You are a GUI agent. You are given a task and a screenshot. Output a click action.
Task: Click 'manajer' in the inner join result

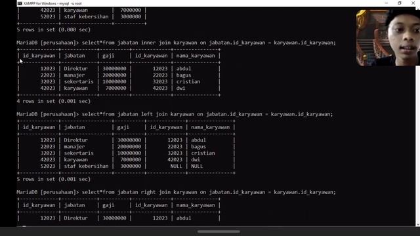click(x=74, y=75)
